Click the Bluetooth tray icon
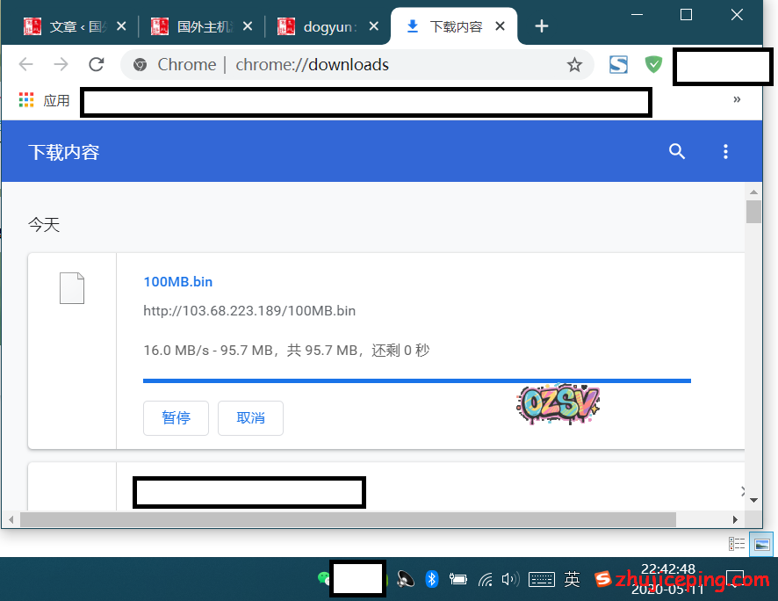Screen dimensions: 778x601 pyautogui.click(x=431, y=578)
